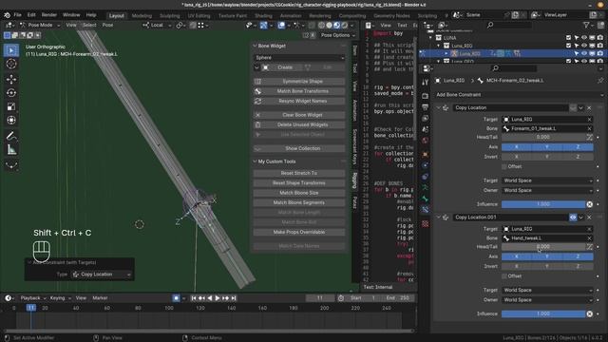Select the Annotate tool
The image size is (608, 342).
click(11, 136)
